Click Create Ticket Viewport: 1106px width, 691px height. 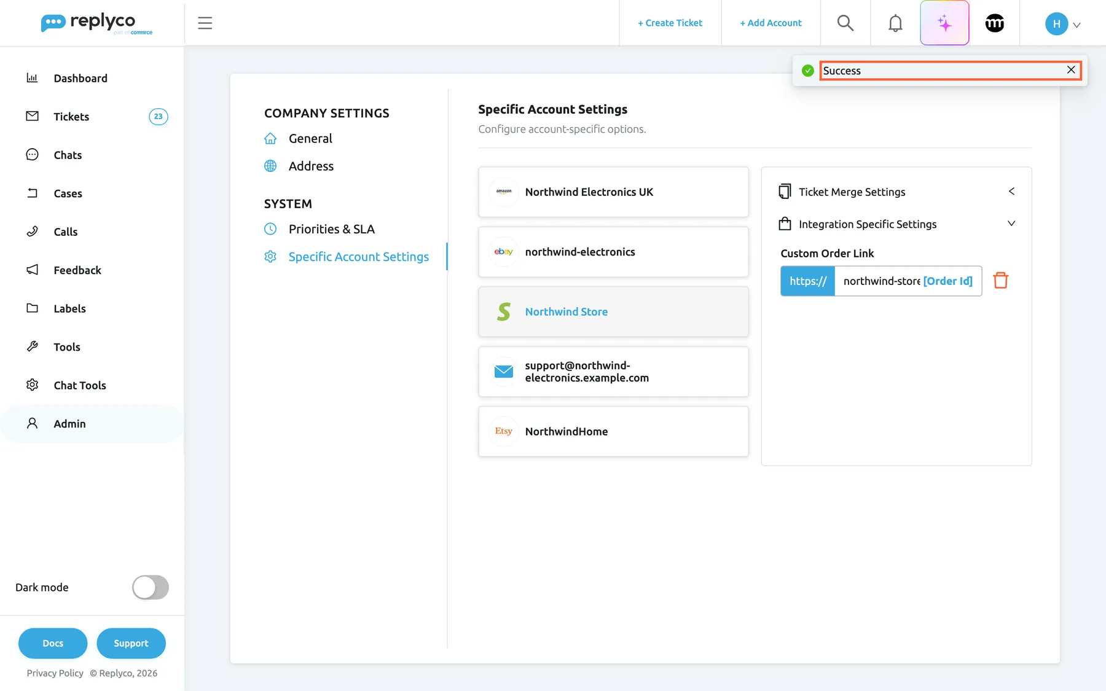(670, 23)
